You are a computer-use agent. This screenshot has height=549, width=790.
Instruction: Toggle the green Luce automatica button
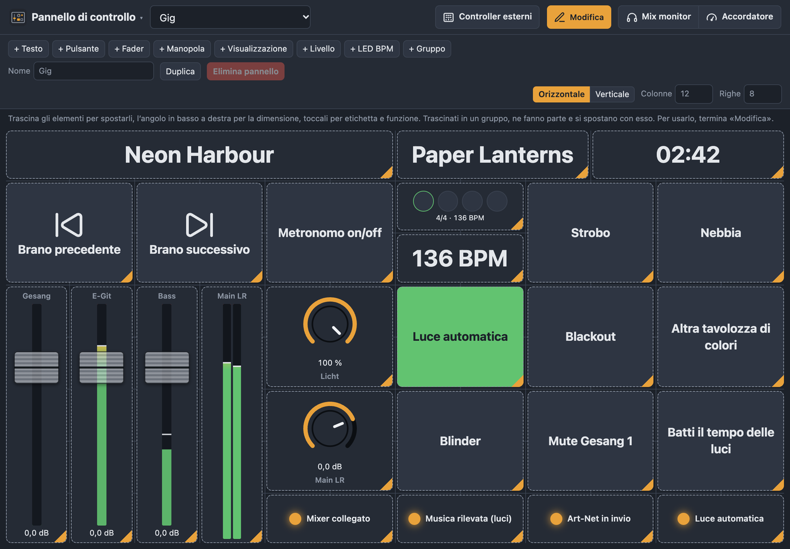coord(460,337)
